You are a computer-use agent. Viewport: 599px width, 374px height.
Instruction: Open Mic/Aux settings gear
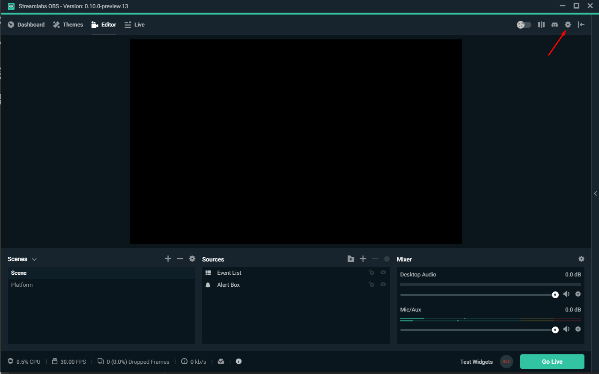[578, 329]
